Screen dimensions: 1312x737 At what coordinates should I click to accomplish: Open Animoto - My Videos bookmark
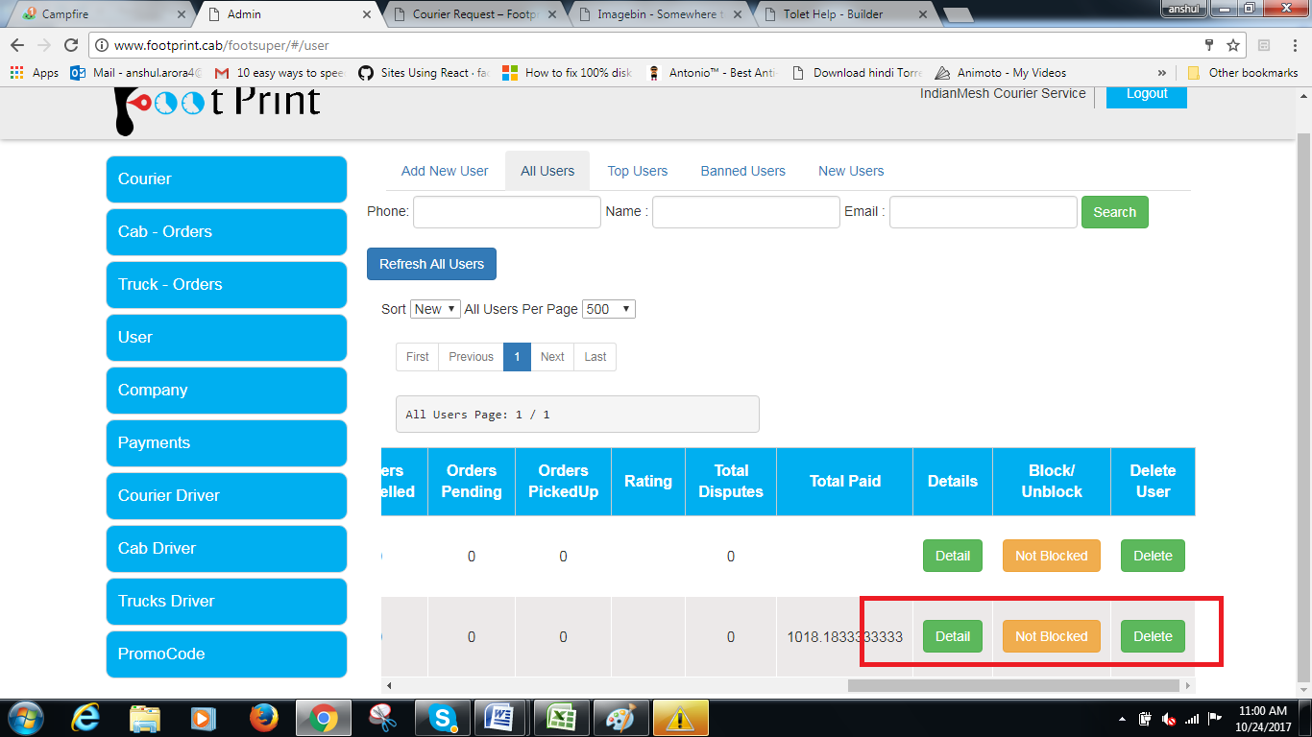[1001, 73]
